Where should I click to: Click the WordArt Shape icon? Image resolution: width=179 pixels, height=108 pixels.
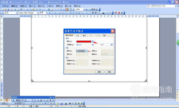pos(38,100)
